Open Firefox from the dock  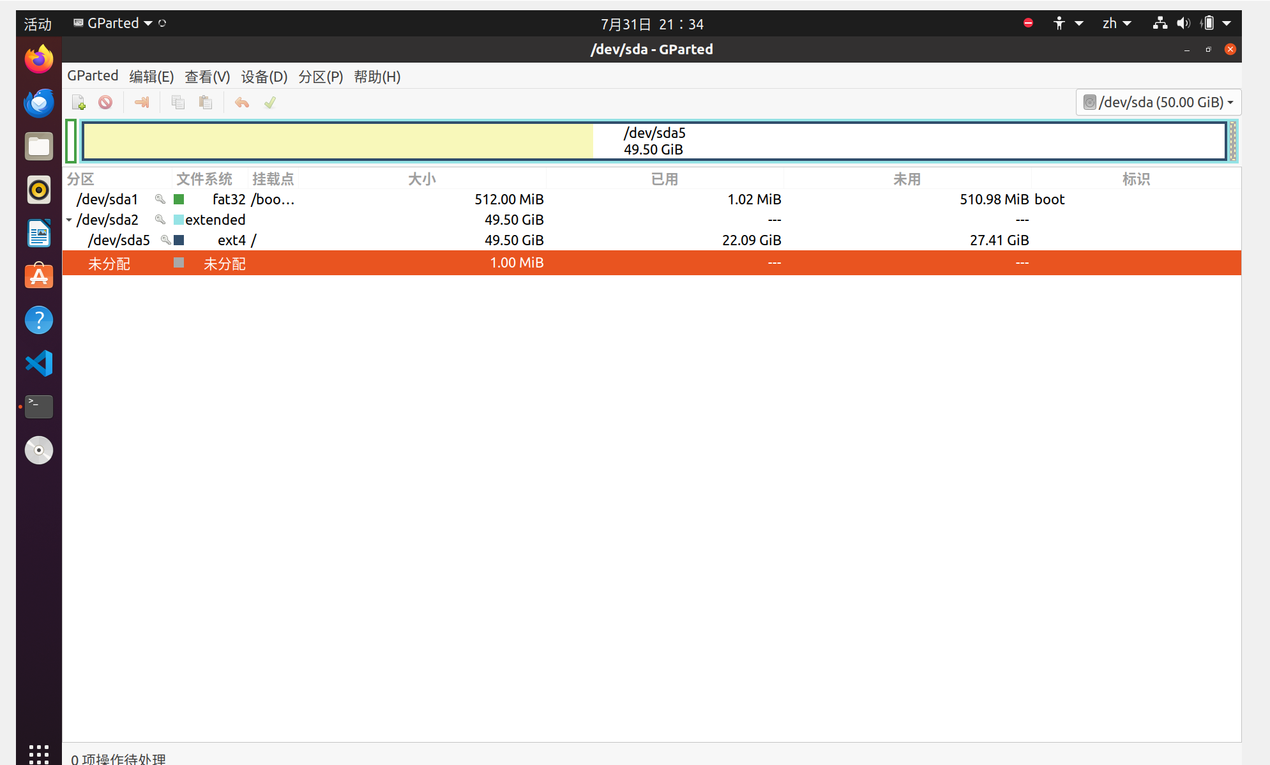coord(39,59)
